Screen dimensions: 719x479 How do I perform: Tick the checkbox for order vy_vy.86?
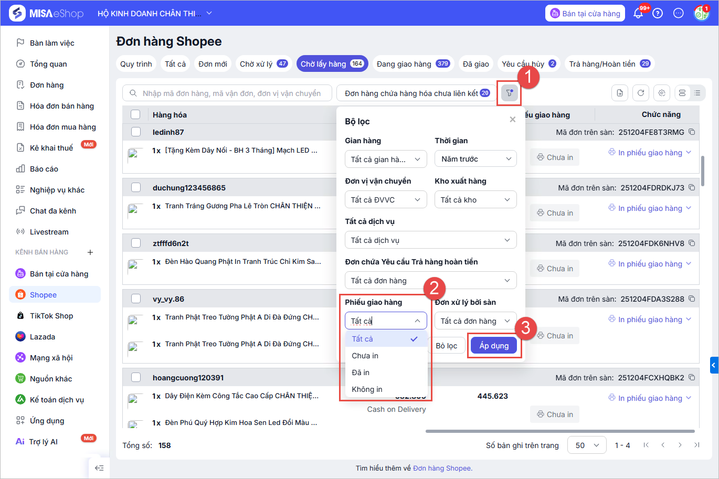pos(136,299)
